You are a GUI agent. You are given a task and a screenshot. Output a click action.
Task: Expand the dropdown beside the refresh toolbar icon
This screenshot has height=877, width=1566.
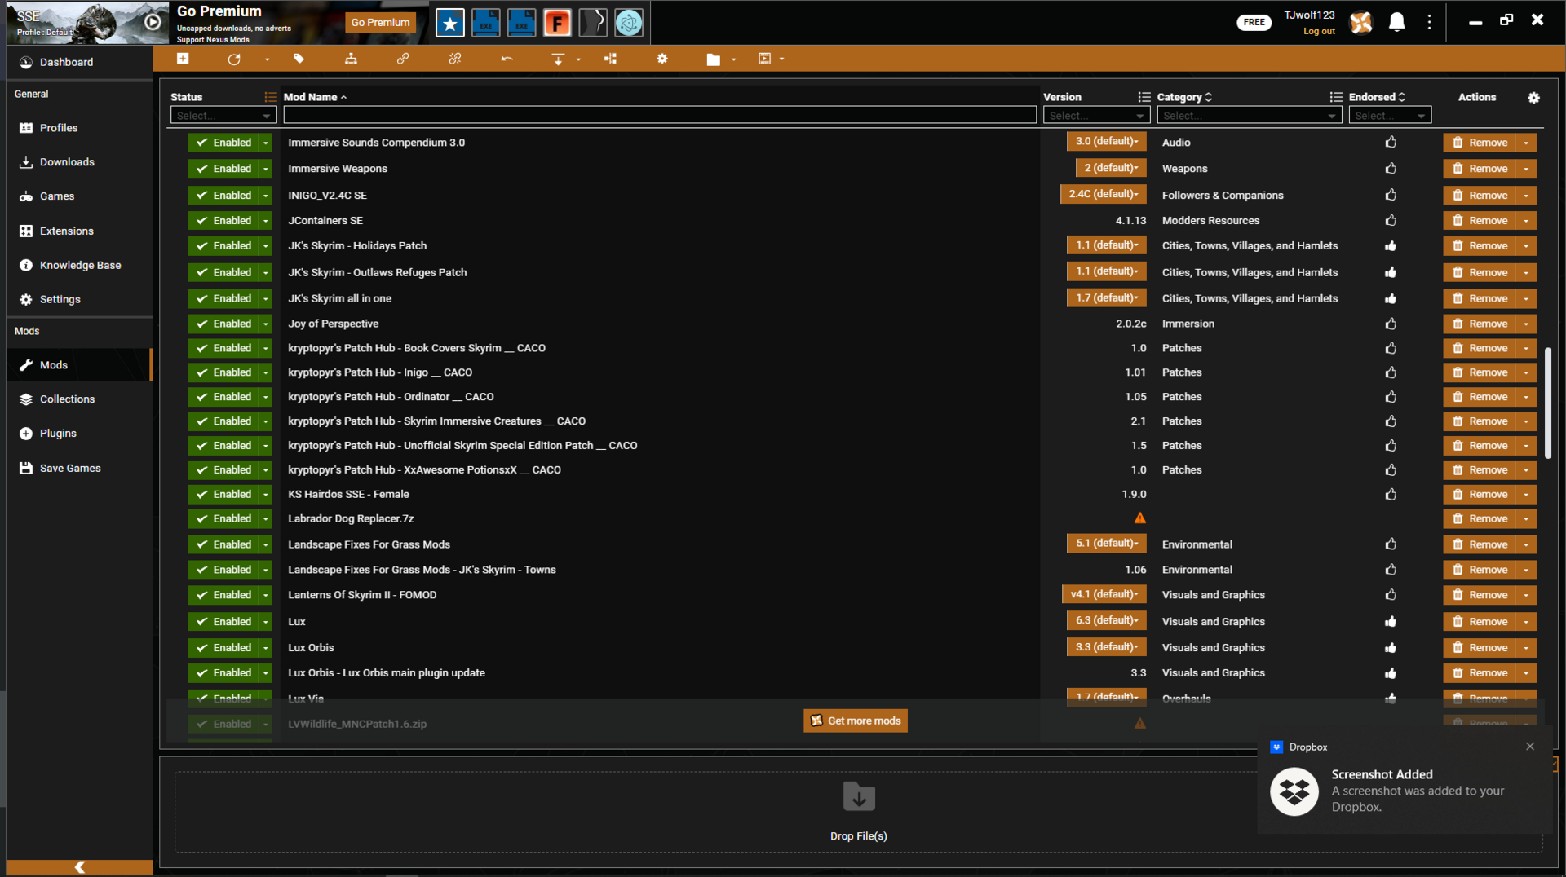(267, 59)
